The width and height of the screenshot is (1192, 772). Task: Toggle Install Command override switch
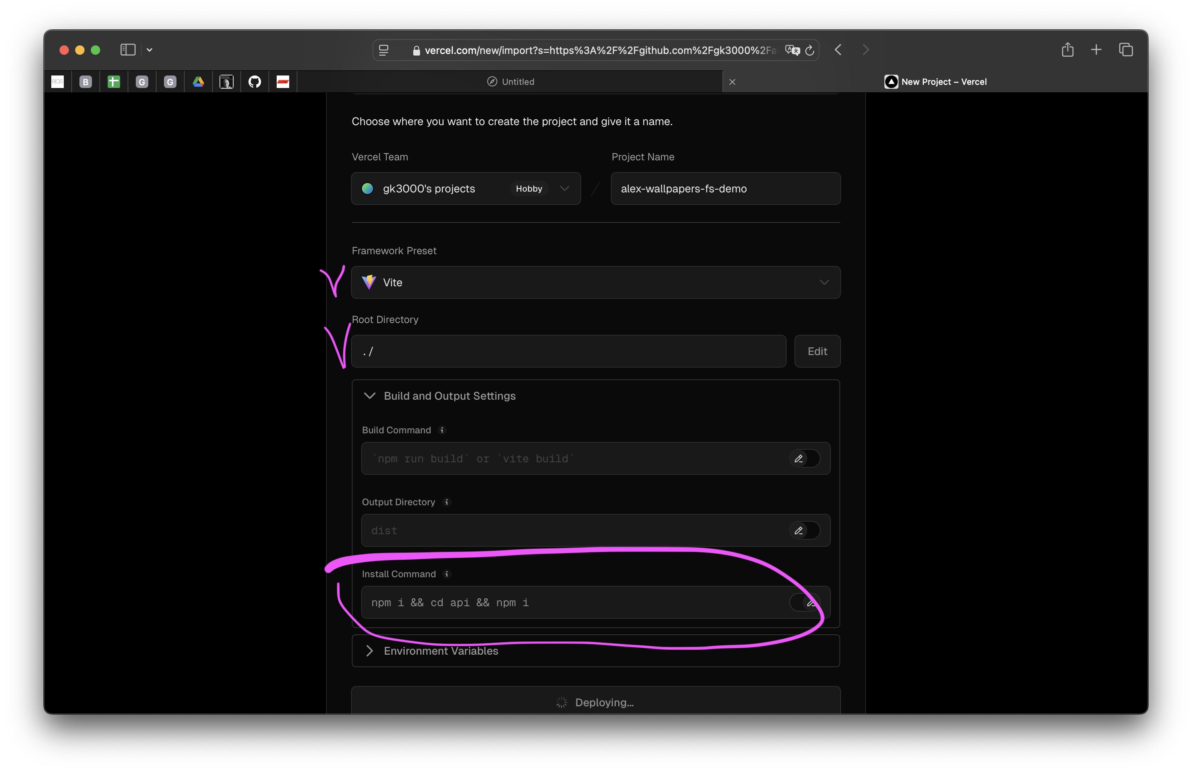(804, 602)
